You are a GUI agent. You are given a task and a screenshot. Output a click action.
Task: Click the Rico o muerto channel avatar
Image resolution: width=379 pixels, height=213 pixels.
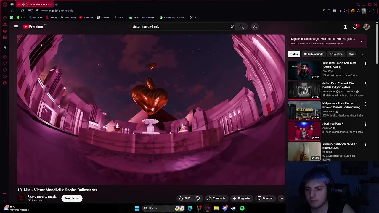21,198
